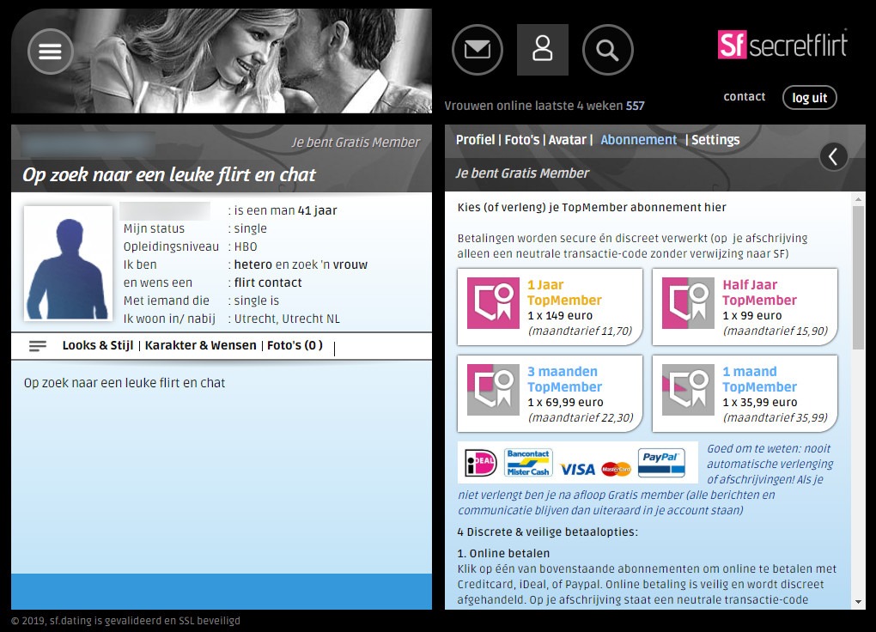Click the Bancontact Mister Cash logo
Viewport: 876px width, 632px height.
528,463
